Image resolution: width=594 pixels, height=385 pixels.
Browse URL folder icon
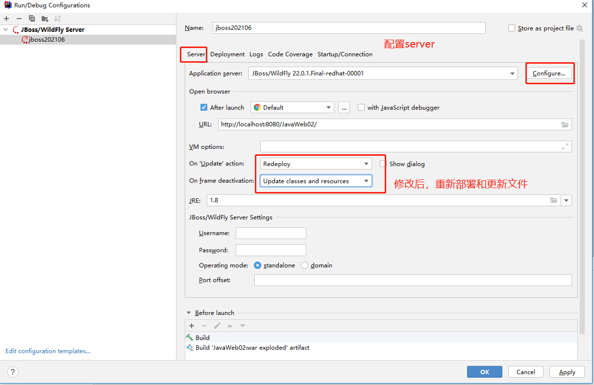[565, 124]
